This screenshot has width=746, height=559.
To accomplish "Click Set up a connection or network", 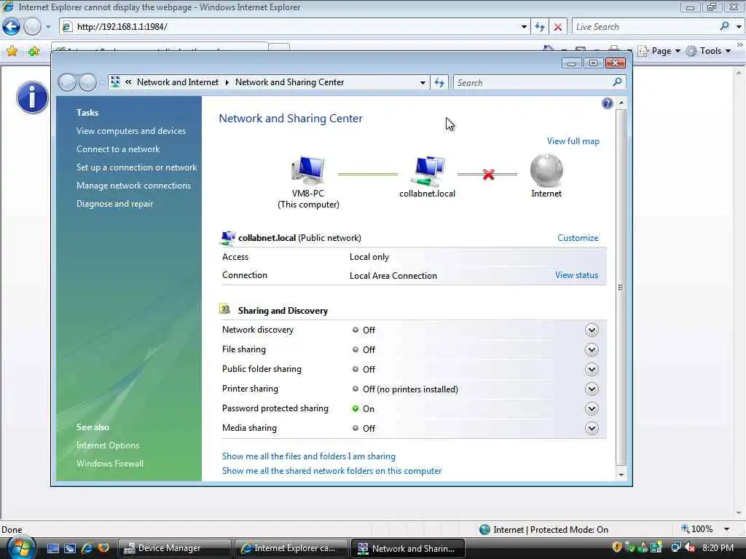I will point(136,167).
